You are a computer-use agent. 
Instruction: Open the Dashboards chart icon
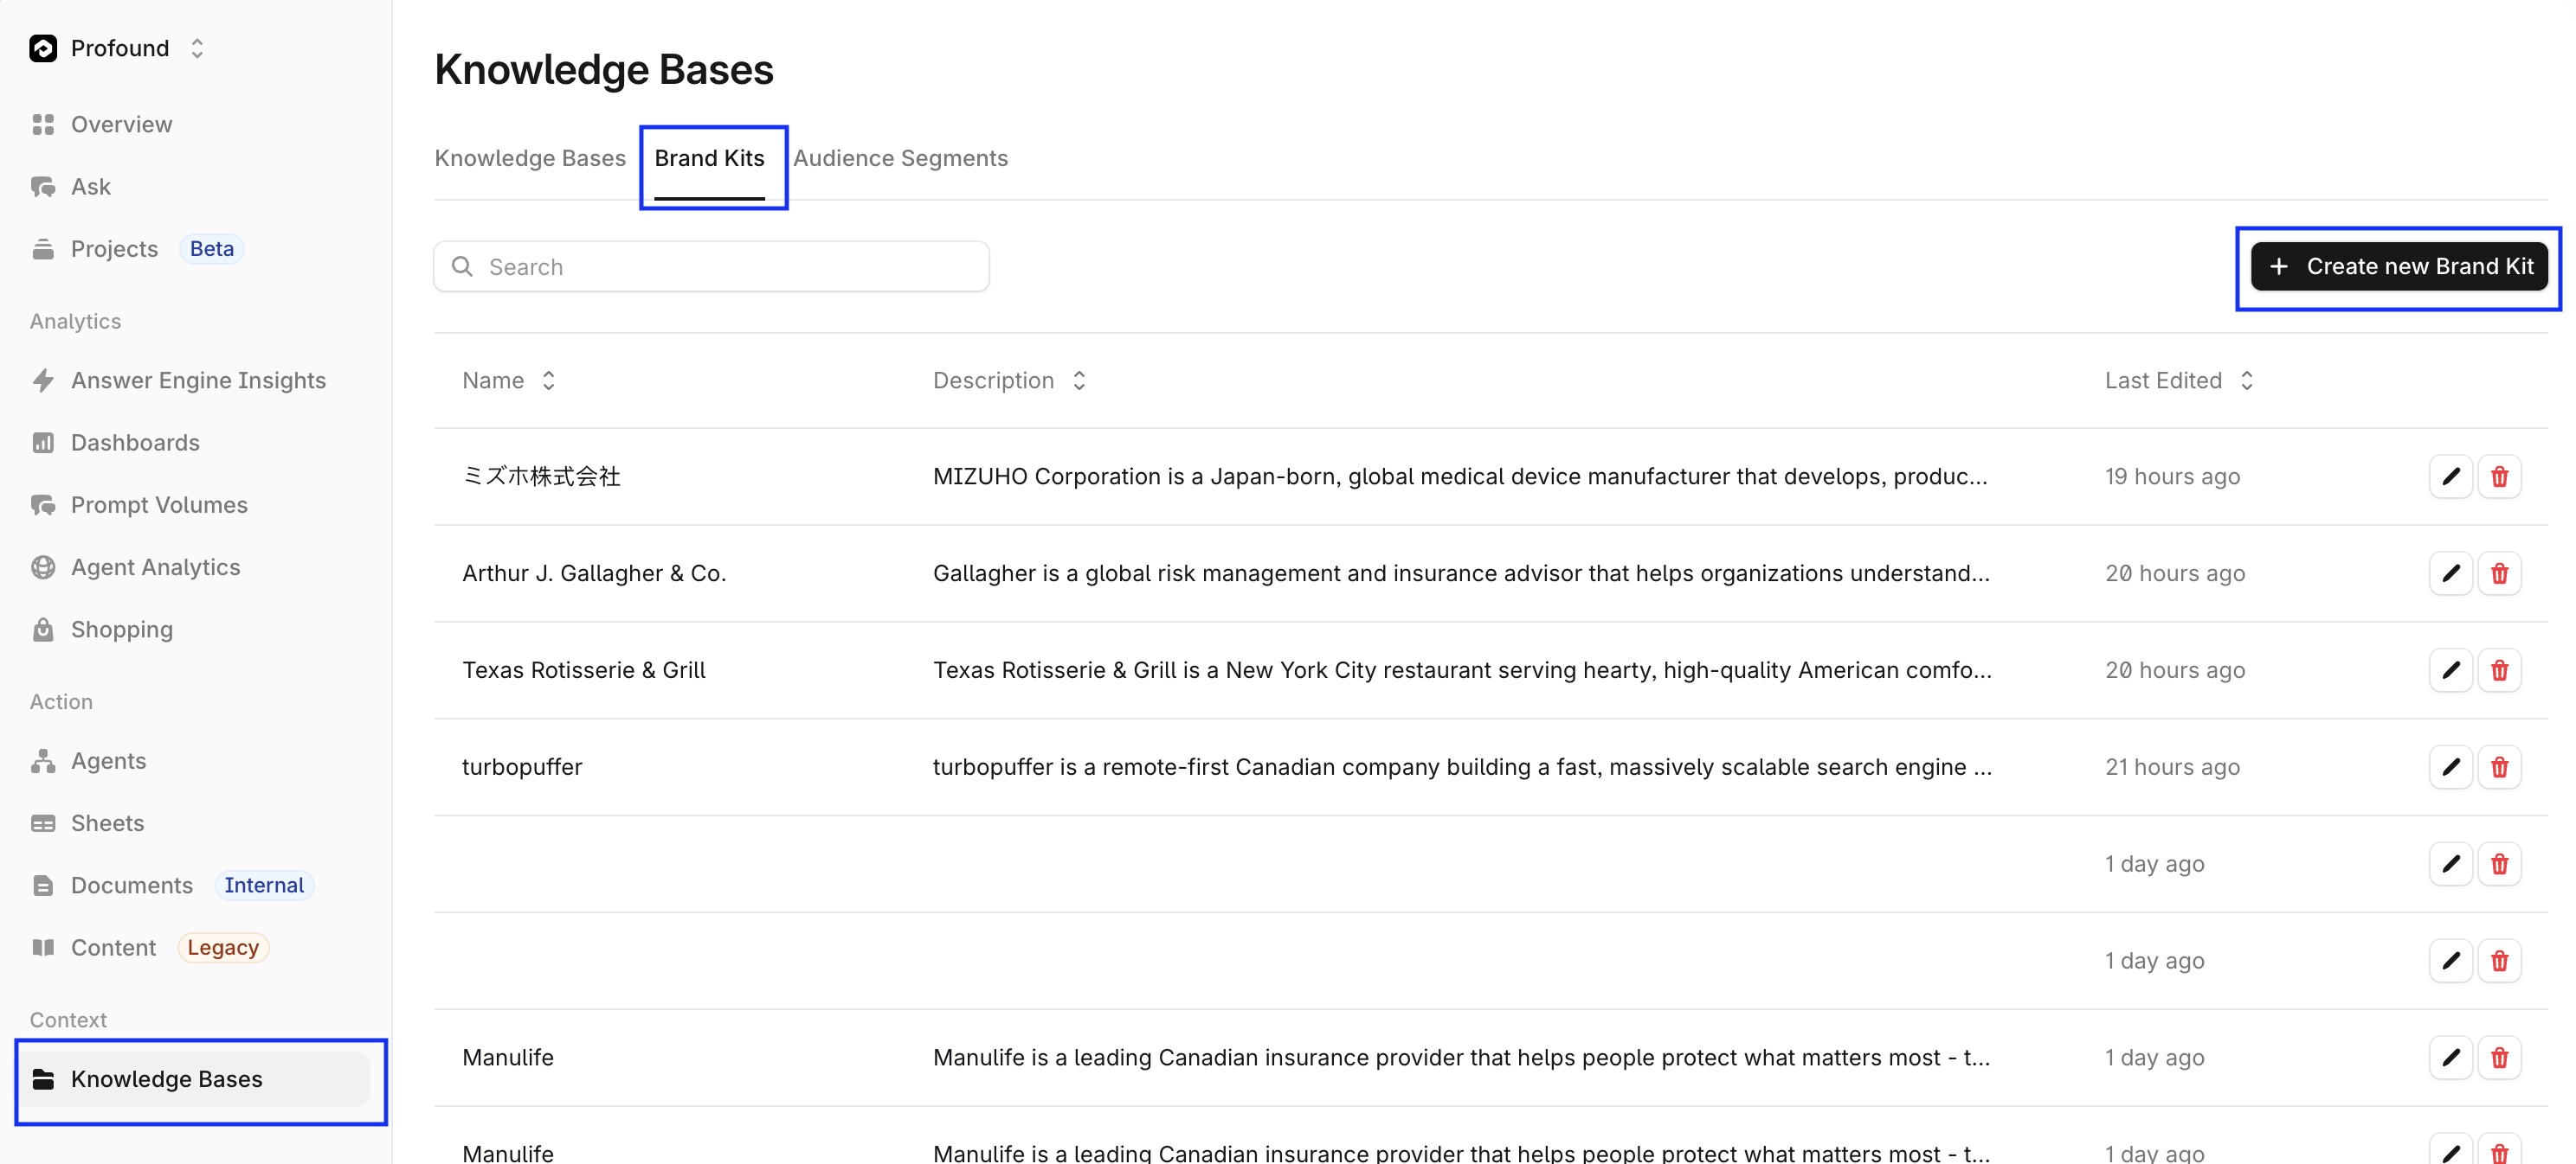(x=43, y=443)
